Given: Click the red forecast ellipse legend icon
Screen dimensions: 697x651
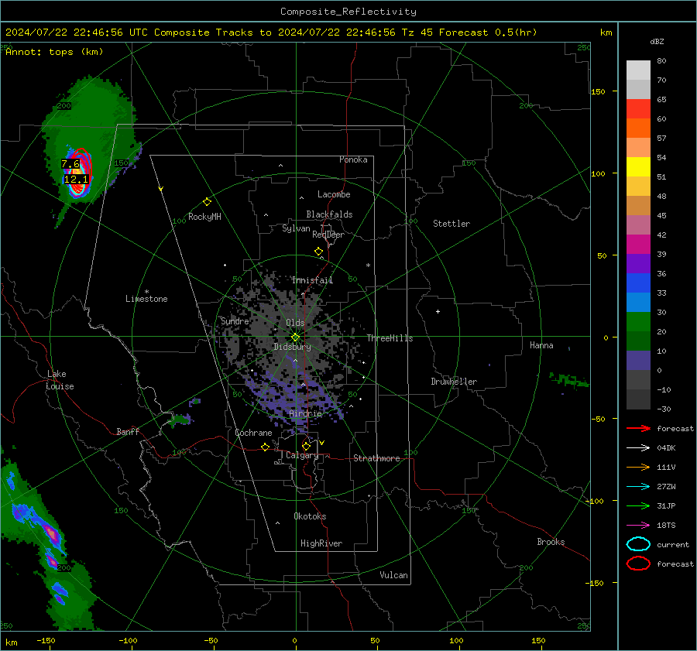Looking at the screenshot, I should coord(638,564).
